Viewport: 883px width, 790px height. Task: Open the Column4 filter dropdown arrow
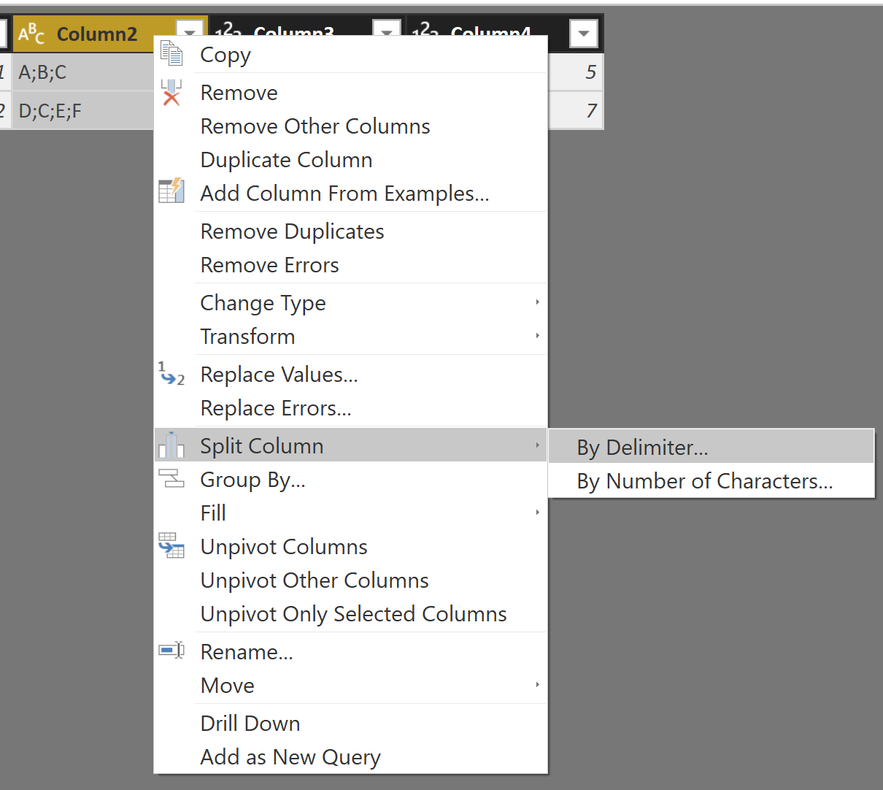pos(584,34)
